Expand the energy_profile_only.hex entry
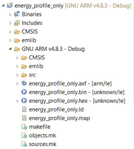Image resolution: width=134 pixels, height=149 pixels. coord(17,101)
